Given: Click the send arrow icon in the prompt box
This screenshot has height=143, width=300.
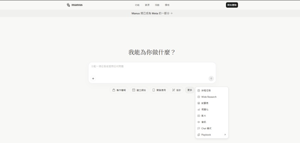Looking at the screenshot, I should click(211, 78).
